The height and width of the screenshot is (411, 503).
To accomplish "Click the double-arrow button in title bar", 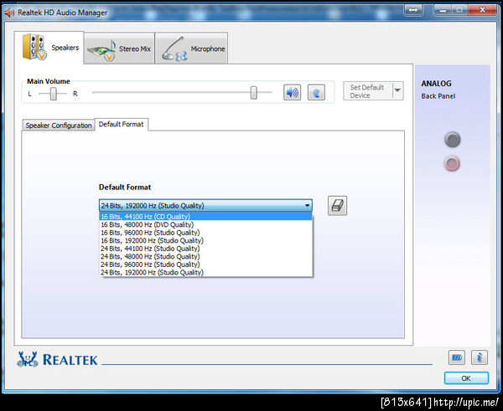I will 413,10.
